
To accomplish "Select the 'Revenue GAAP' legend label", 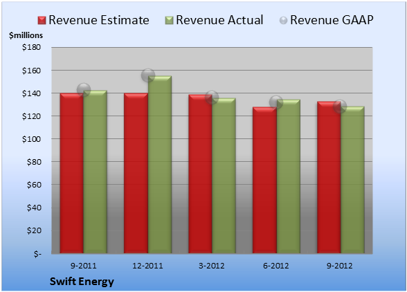I will pos(332,20).
